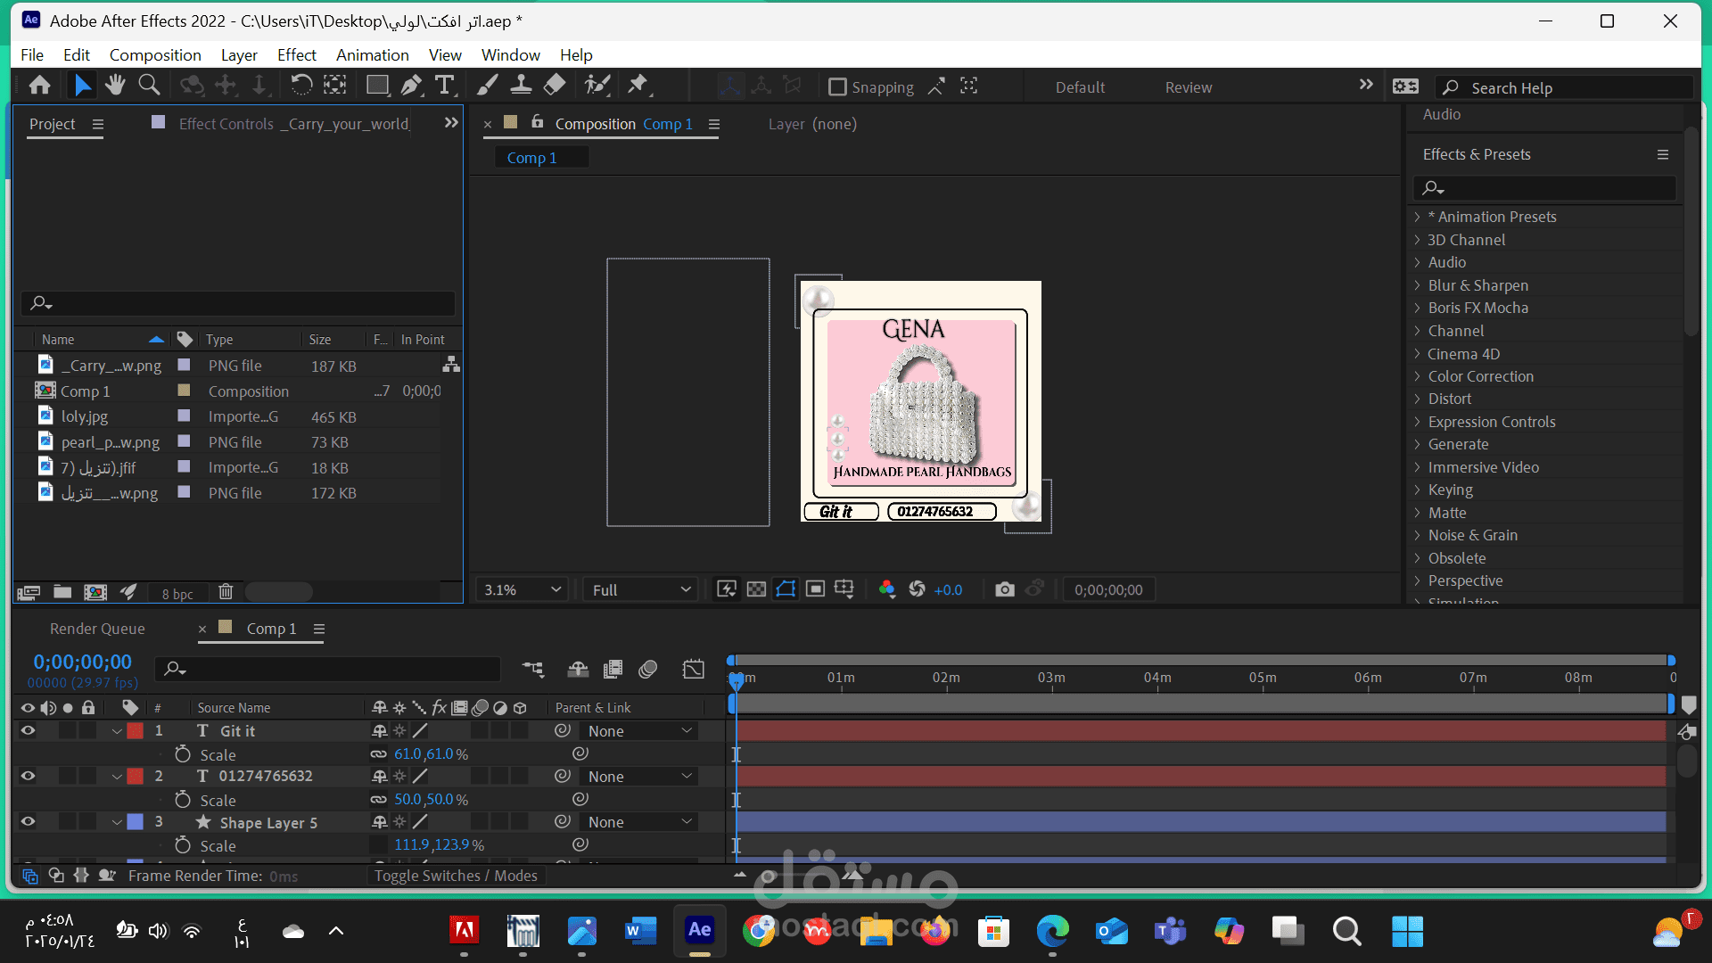Expand the Color Correction effects category
The width and height of the screenshot is (1712, 963).
(1418, 376)
